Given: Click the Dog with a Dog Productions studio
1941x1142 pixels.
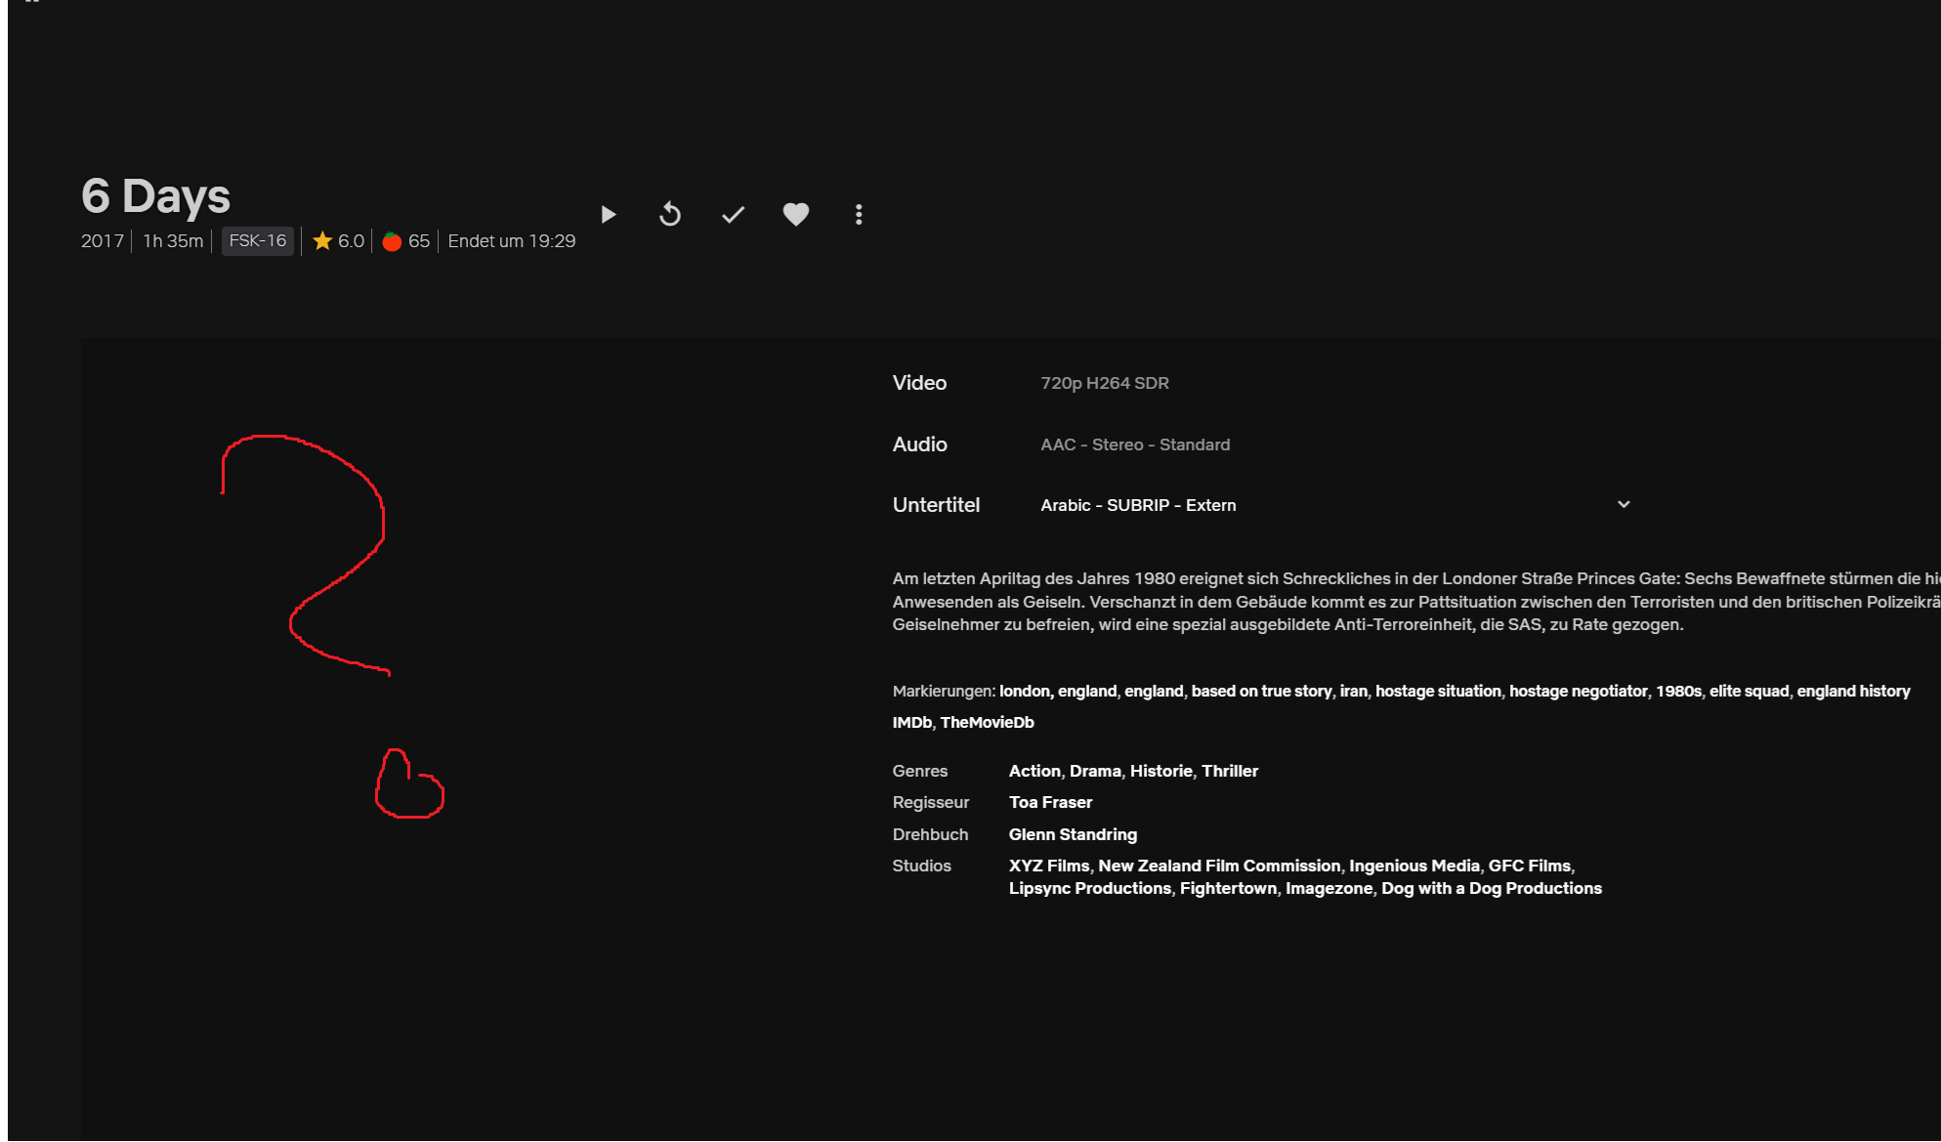Looking at the screenshot, I should [1491, 888].
